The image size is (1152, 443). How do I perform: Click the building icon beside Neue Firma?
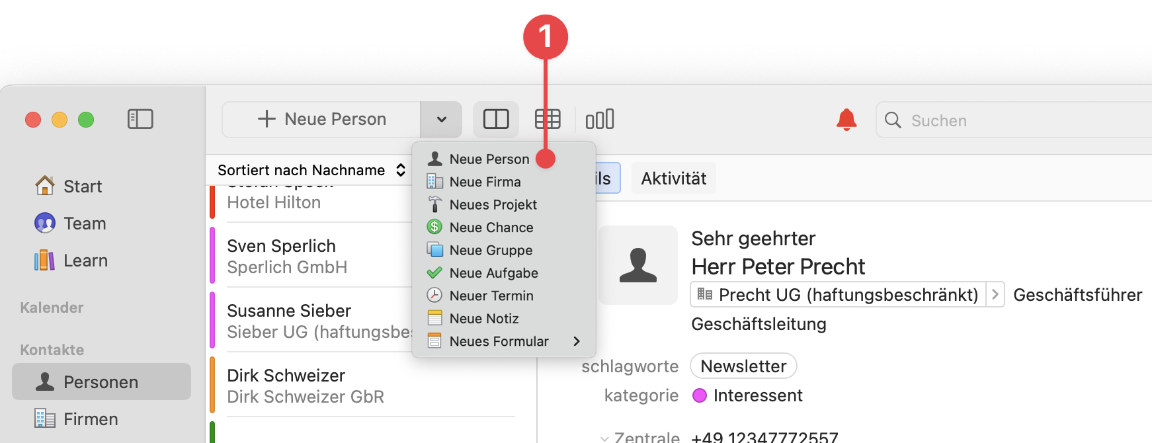point(434,181)
